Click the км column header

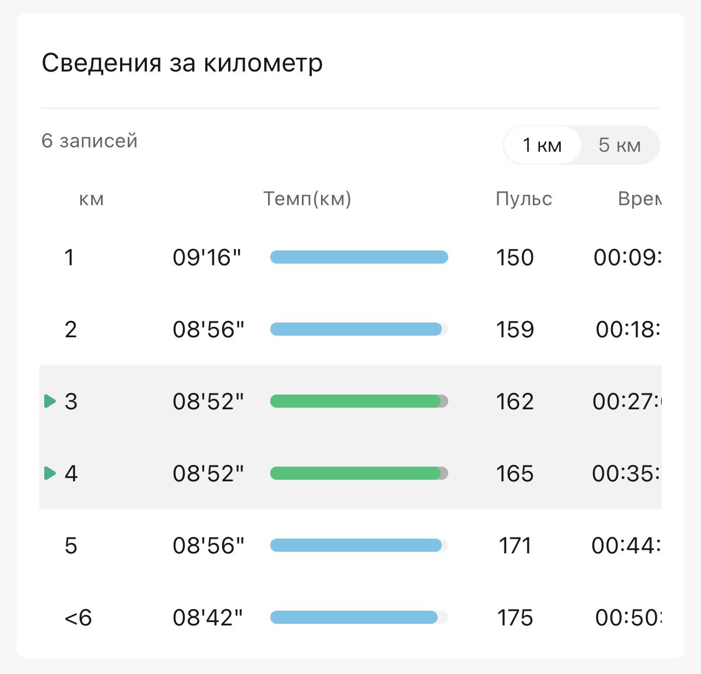[91, 199]
